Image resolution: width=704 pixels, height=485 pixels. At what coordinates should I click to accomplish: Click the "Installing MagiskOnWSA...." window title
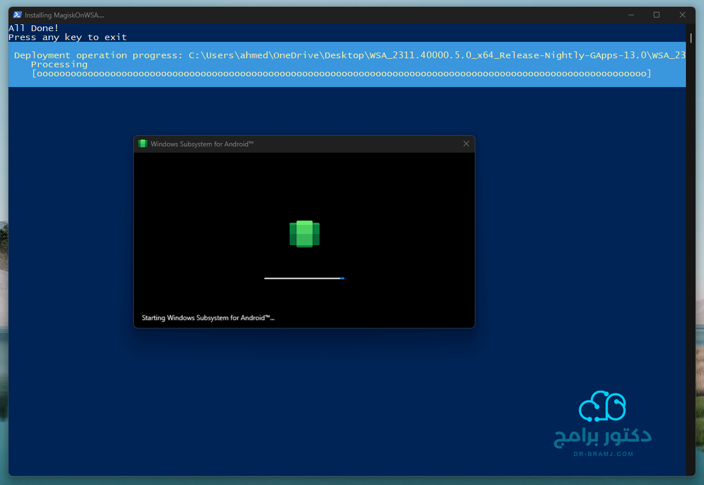point(64,15)
